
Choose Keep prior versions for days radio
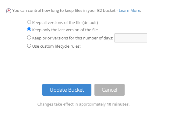[29, 38]
